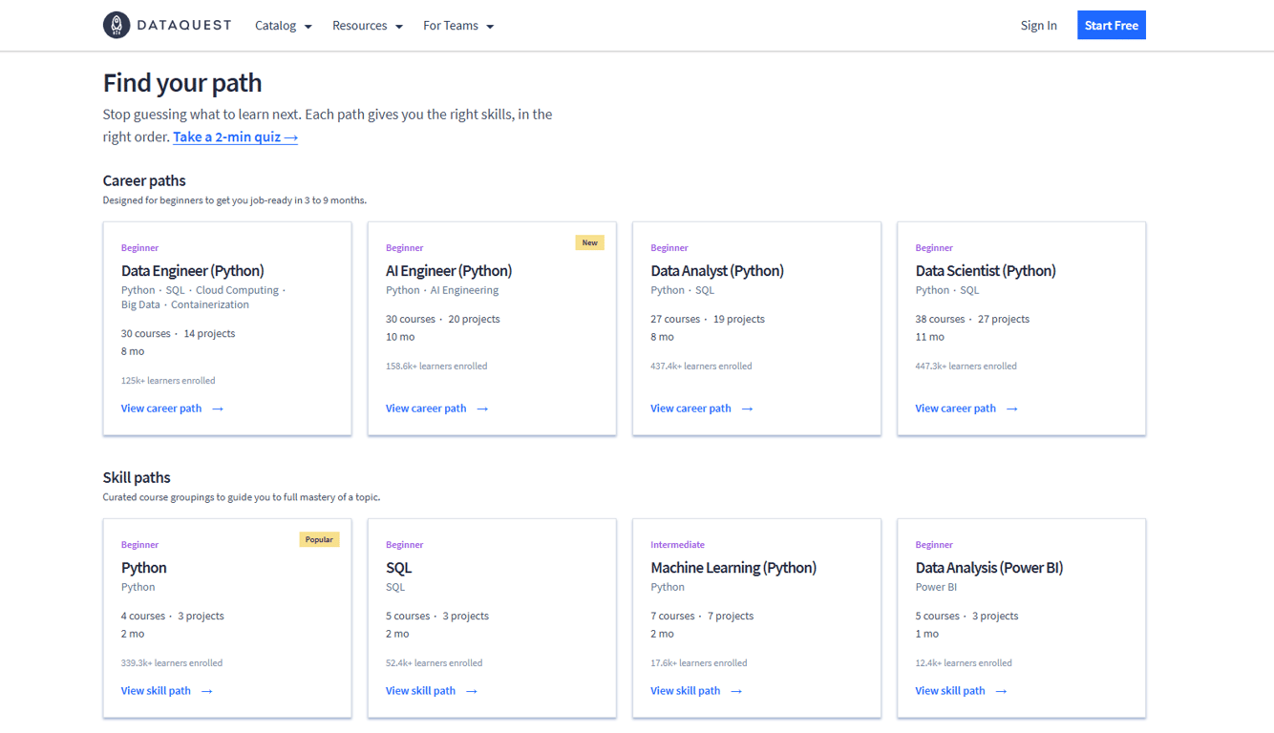
Task: Open the SQL skill path title
Action: pyautogui.click(x=398, y=567)
